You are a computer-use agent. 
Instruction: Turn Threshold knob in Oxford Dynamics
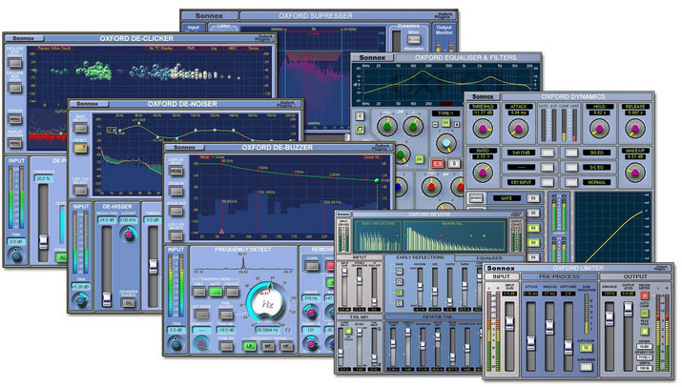483,129
